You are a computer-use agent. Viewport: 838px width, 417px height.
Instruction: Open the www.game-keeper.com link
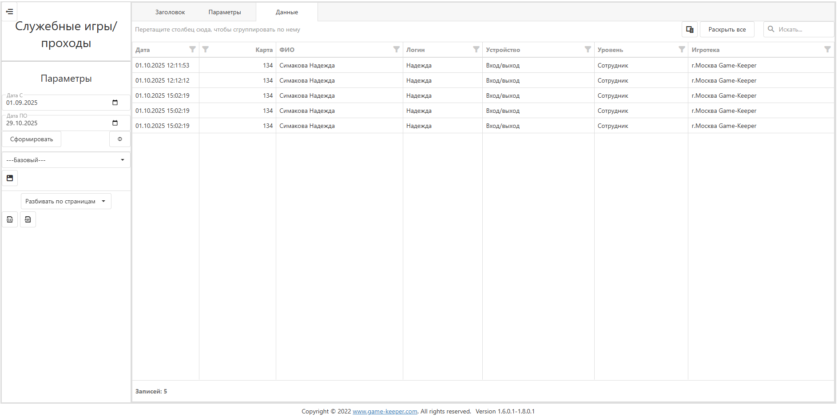pos(385,411)
